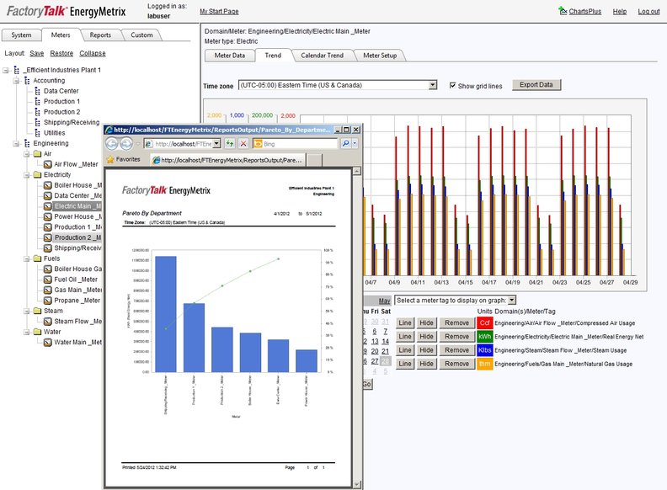Click the Save layout link

click(36, 53)
